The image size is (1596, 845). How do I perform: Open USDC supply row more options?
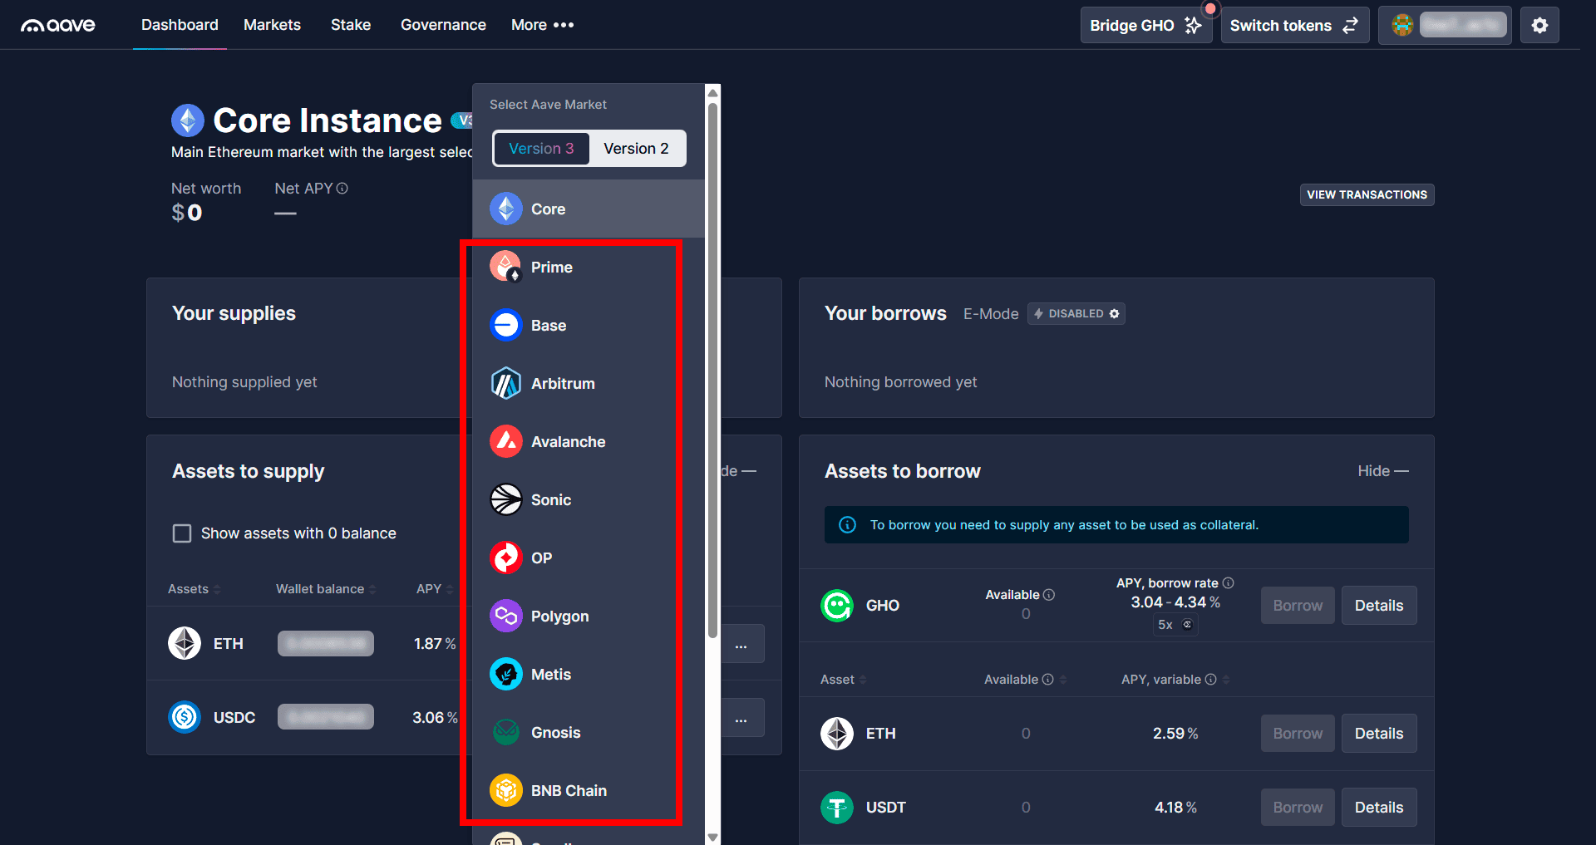741,717
